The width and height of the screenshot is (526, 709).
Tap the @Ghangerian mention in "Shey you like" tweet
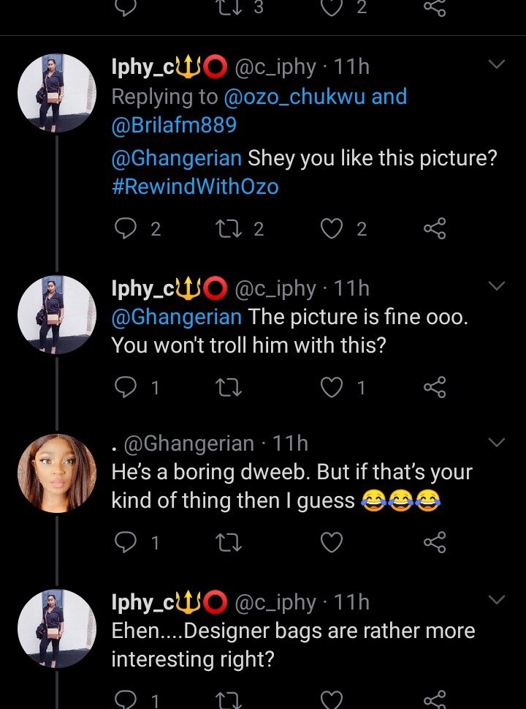[176, 158]
